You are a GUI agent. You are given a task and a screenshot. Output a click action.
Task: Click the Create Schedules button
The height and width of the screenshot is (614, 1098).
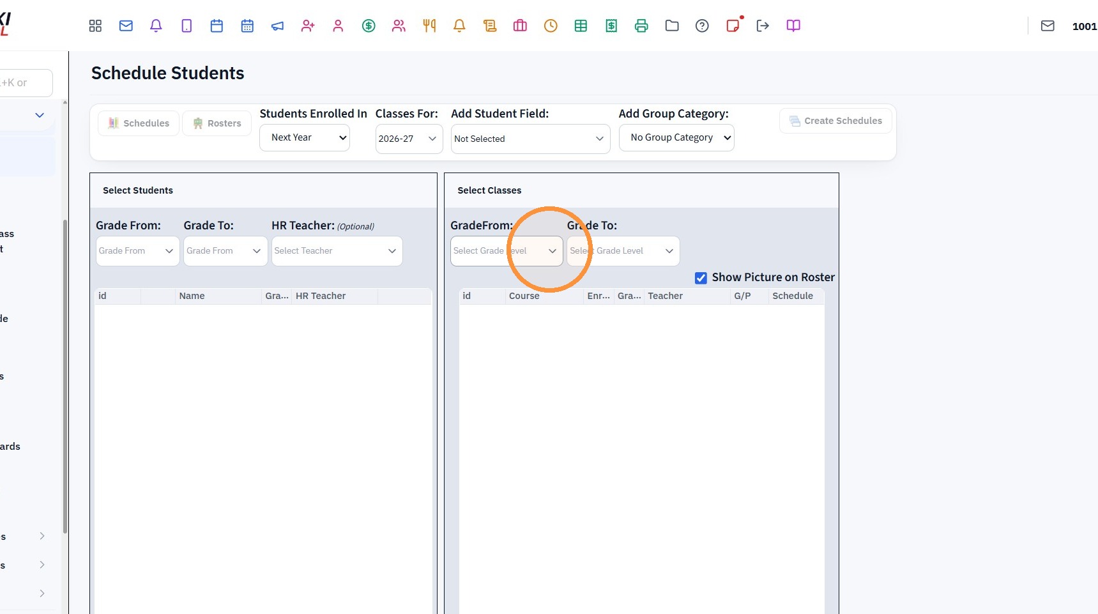point(835,121)
